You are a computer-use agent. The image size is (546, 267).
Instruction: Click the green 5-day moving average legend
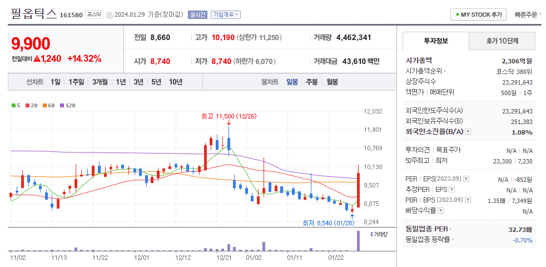[16, 105]
